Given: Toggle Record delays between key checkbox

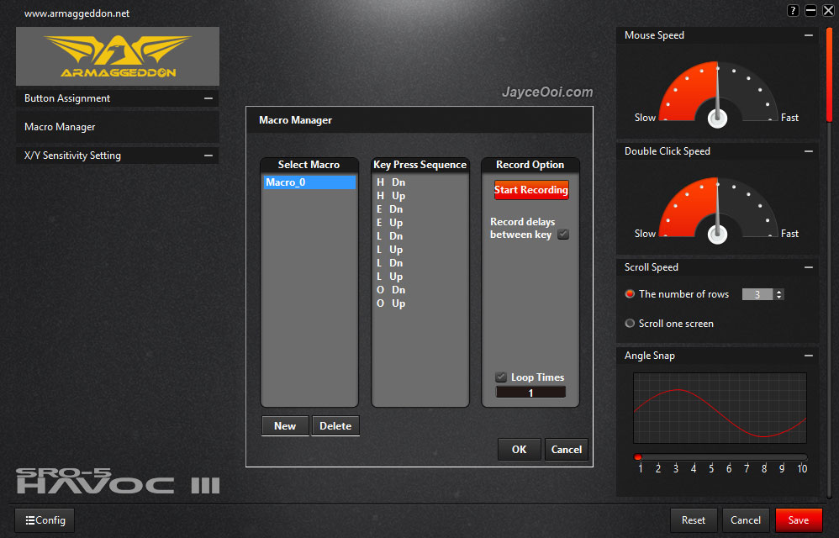Looking at the screenshot, I should click(x=563, y=235).
